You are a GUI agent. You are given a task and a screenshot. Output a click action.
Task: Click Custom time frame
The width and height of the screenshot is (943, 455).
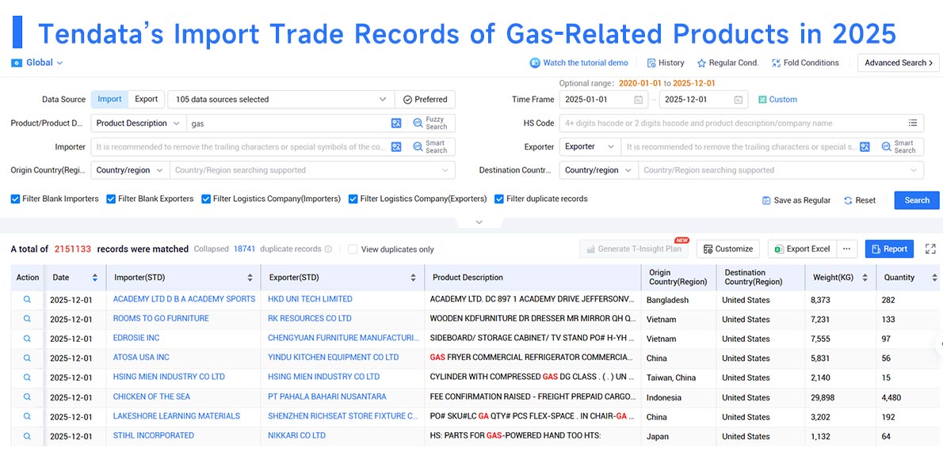point(777,100)
